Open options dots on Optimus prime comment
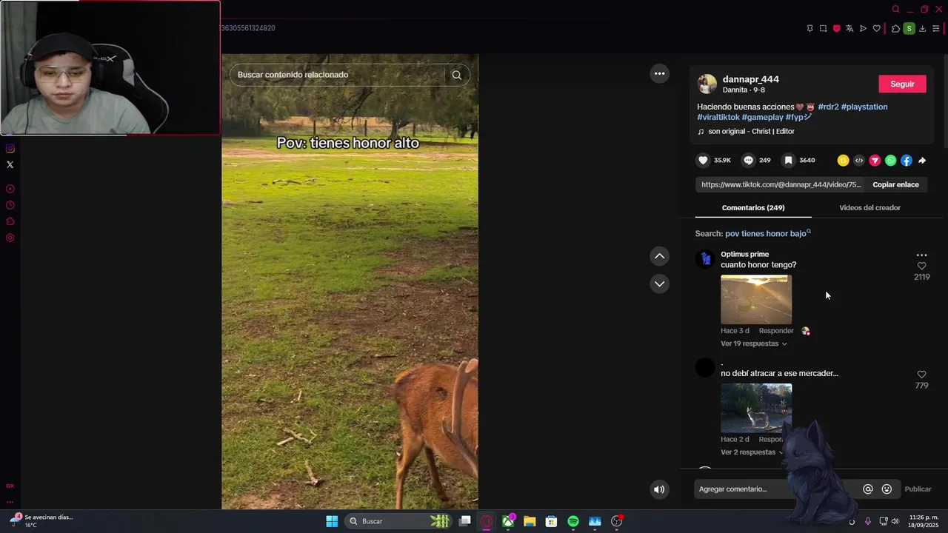Screen dimensions: 948x533 (921, 255)
